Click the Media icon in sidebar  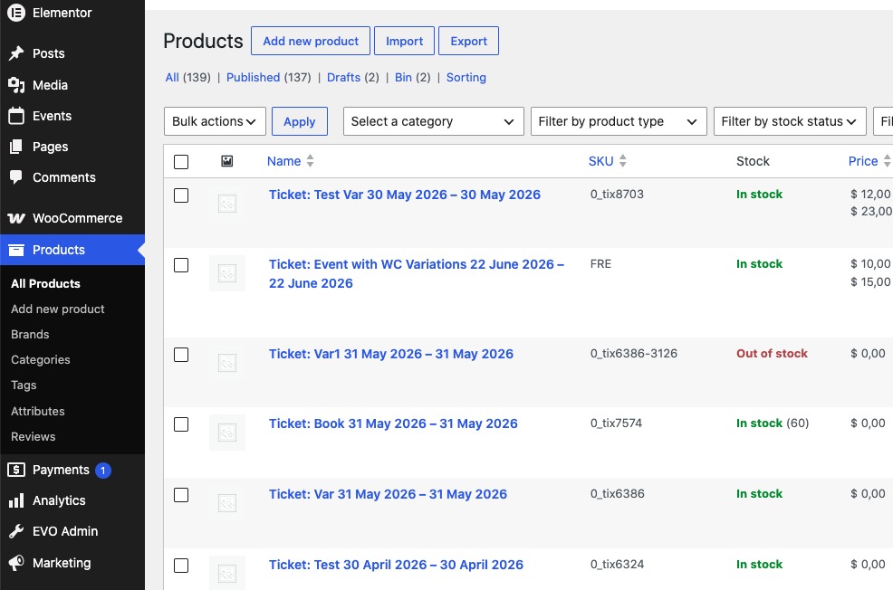pyautogui.click(x=16, y=85)
